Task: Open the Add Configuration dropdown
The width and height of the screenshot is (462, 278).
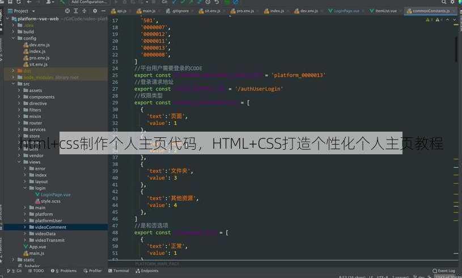Action: point(89,2)
